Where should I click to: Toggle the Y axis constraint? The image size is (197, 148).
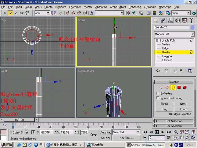point(10,13)
